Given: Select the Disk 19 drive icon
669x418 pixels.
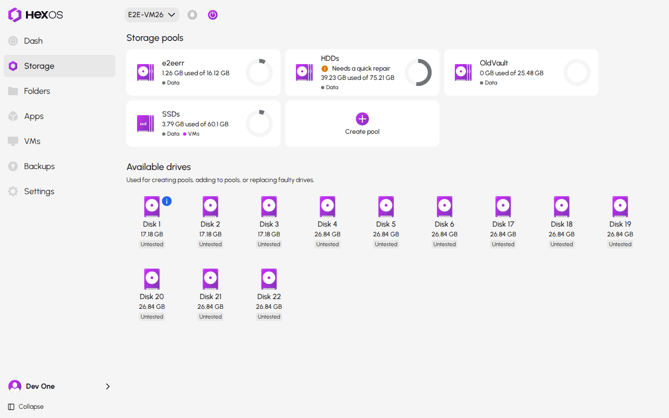Looking at the screenshot, I should (620, 207).
